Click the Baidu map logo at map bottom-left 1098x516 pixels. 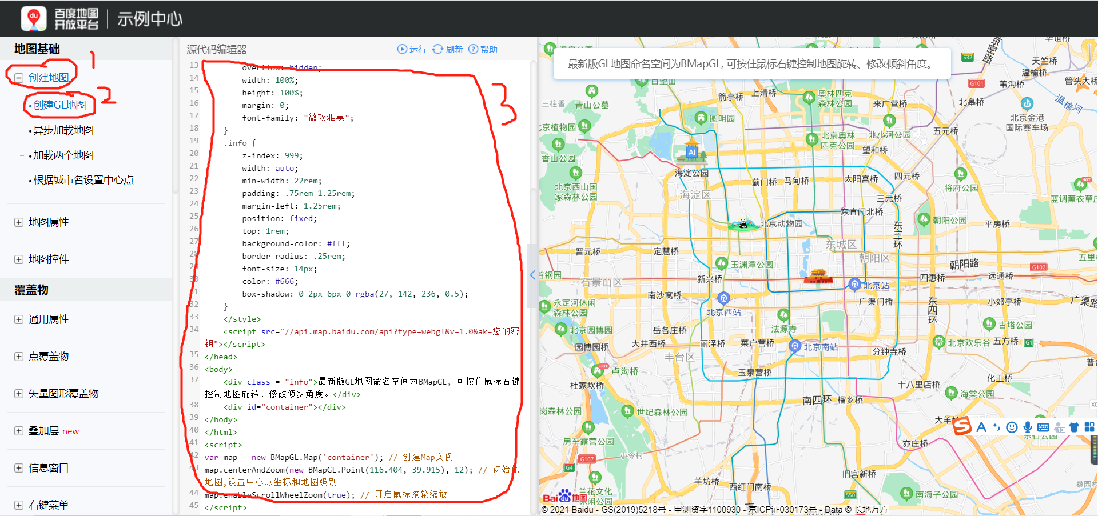point(565,496)
